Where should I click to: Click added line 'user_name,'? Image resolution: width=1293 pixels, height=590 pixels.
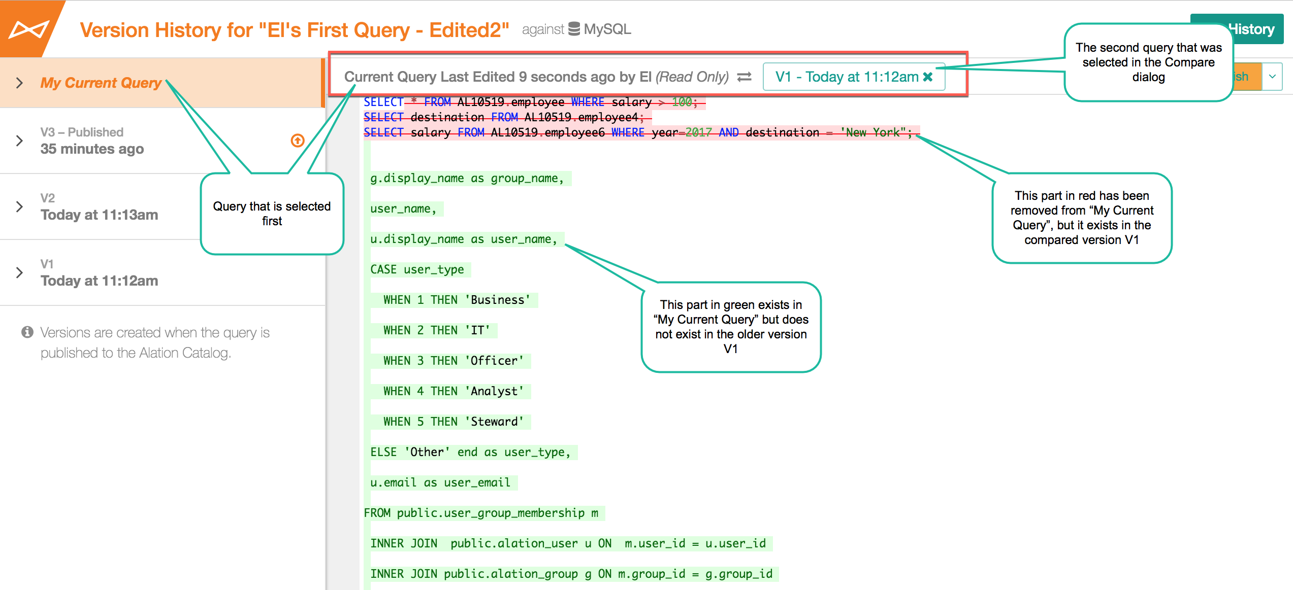point(403,209)
